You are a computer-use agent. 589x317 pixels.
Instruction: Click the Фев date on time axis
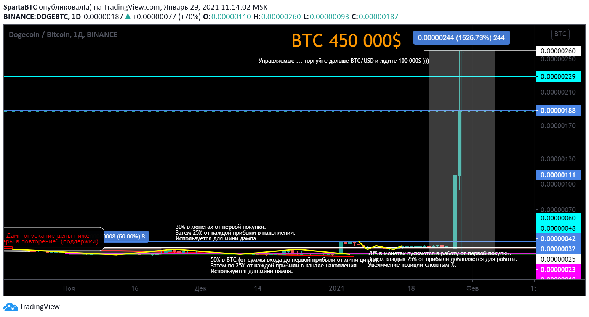pos(472,288)
